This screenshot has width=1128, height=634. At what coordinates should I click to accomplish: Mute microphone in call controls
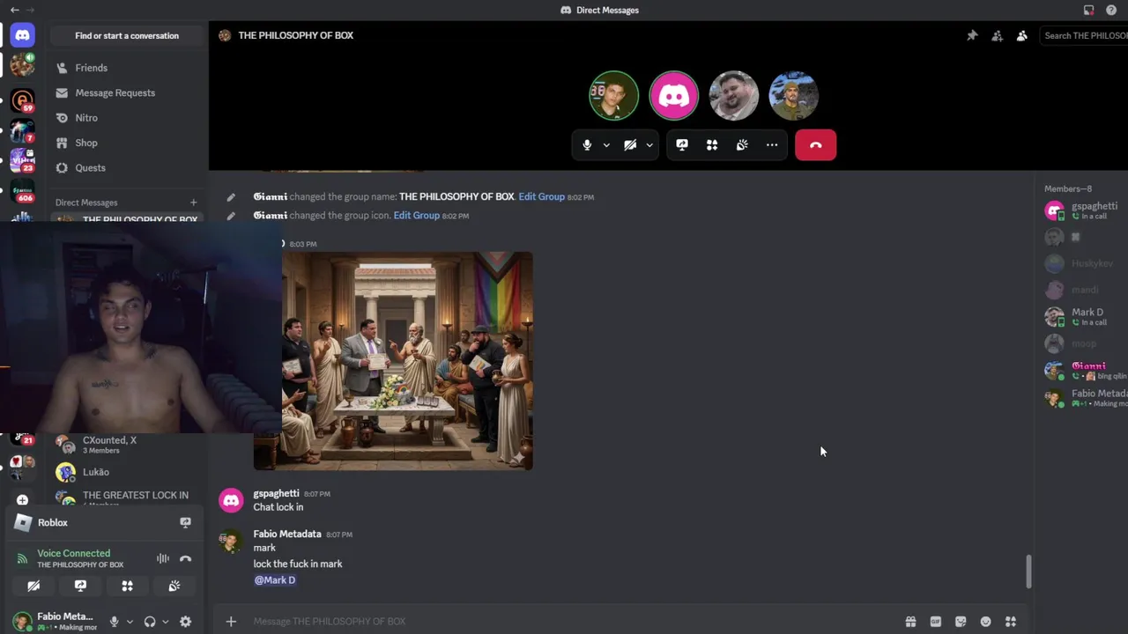[587, 145]
